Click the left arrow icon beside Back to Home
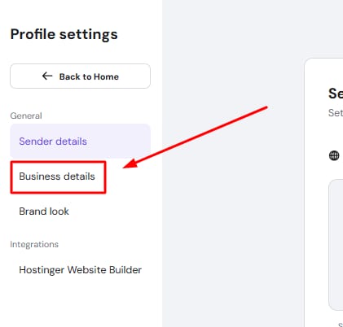 [47, 76]
